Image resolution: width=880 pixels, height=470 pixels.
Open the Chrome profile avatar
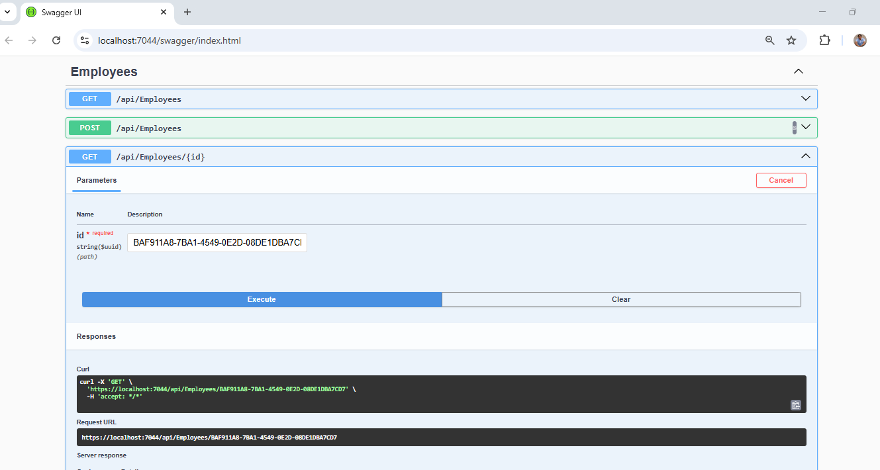(860, 40)
